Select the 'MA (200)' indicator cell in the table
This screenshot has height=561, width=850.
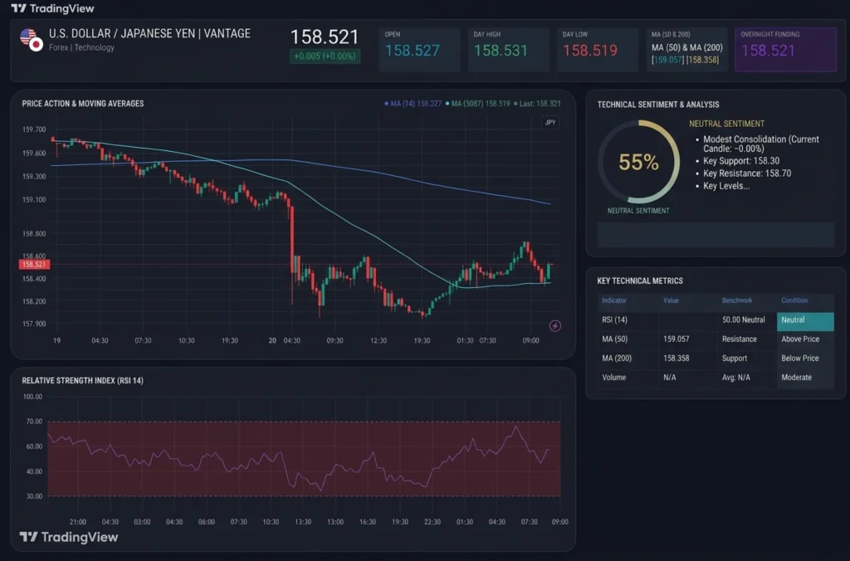click(x=617, y=359)
